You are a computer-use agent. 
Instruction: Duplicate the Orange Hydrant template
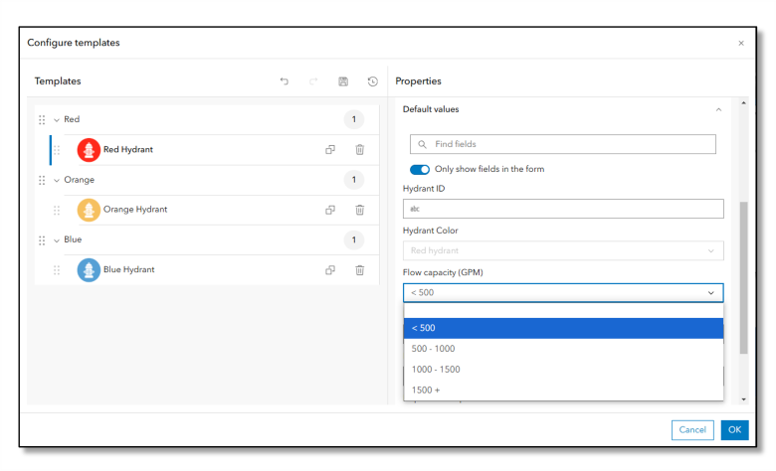pyautogui.click(x=330, y=210)
